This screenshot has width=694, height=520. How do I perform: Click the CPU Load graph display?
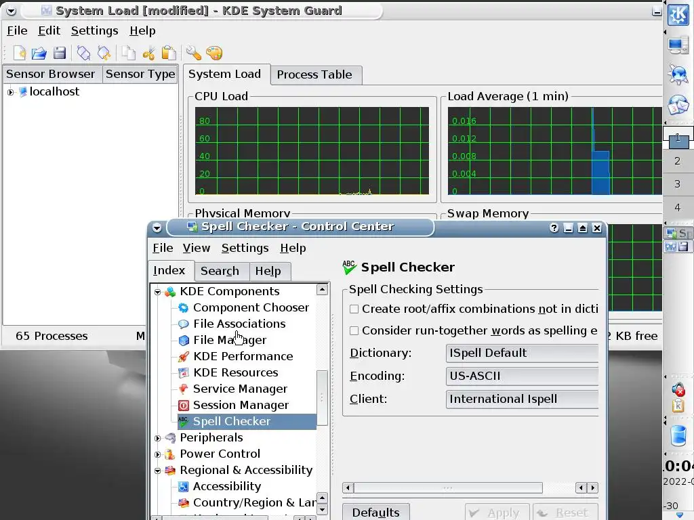tap(312, 151)
